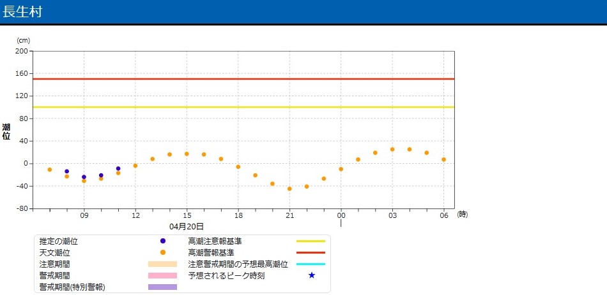The image size is (607, 295).
Task: Click the pink swatch beside 警戒期間
Action: point(162,276)
